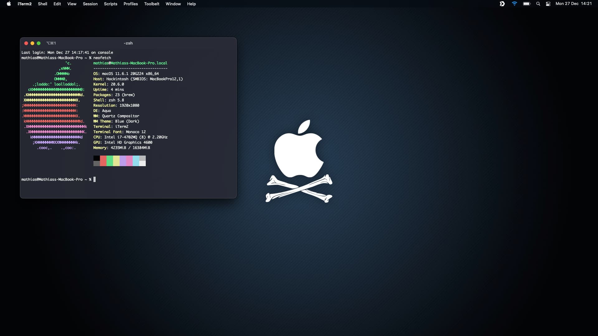Screen dimensions: 598x336
Task: Click the yellow minimize window button
Action: point(32,43)
